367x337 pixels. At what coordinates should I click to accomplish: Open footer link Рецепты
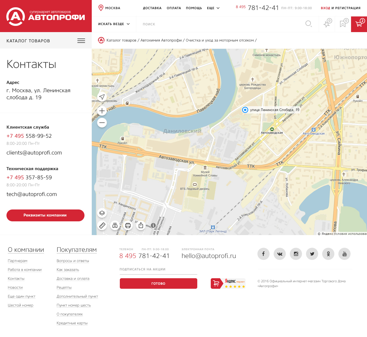[x=64, y=287]
